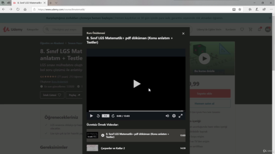Open the browser settings and more menu
275x154 pixels.
271,9
